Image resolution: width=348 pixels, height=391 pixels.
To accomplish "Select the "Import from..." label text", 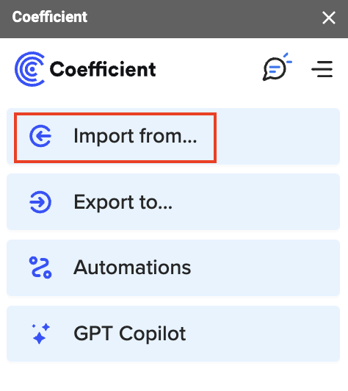I will 135,136.
